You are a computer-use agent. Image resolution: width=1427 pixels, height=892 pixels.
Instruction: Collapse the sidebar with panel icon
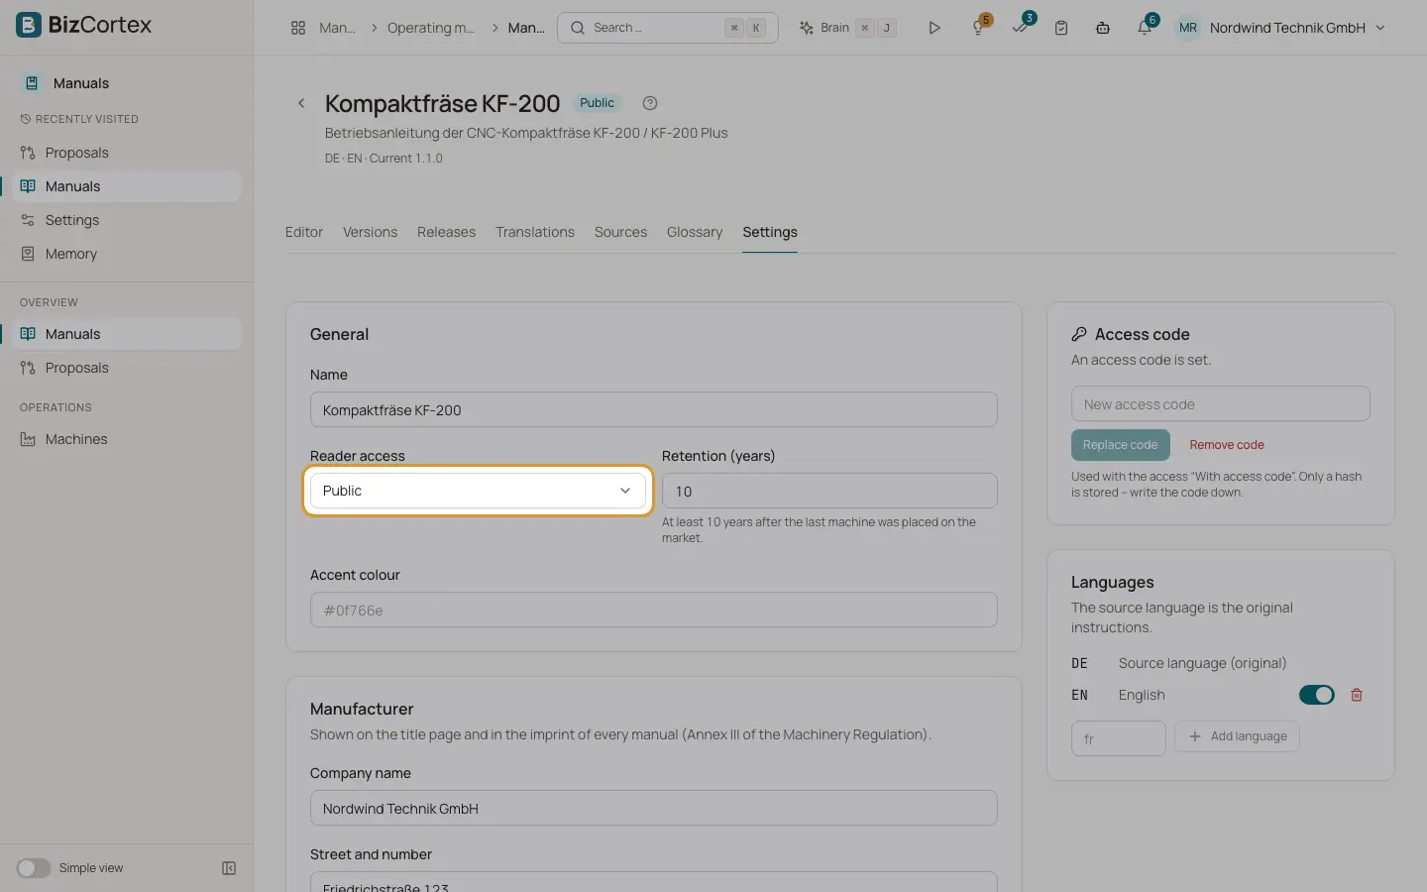[229, 868]
